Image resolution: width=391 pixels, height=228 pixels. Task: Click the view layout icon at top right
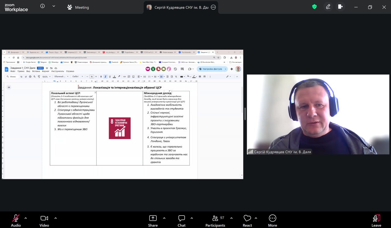pos(340,7)
